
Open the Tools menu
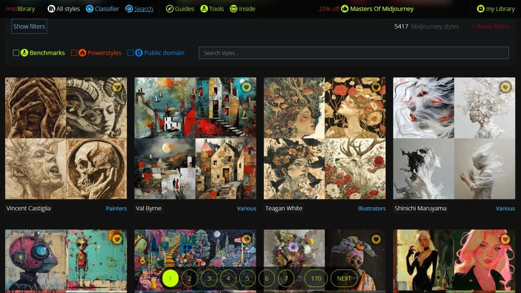(212, 9)
